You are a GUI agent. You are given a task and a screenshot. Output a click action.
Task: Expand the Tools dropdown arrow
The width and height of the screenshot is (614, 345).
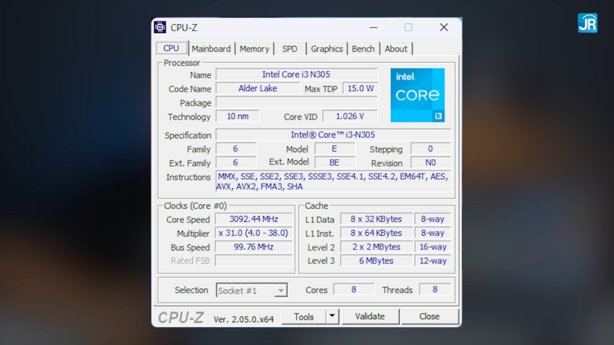point(332,316)
